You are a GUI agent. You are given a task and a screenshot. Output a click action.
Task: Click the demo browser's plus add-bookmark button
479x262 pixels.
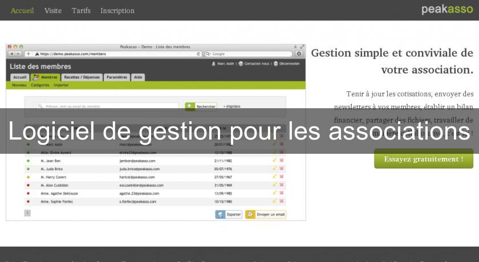coord(29,54)
